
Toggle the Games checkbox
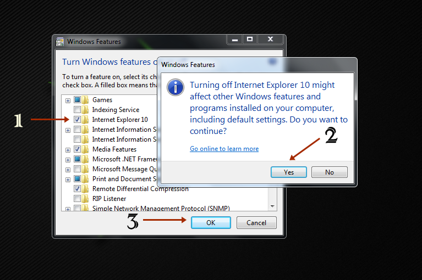point(77,99)
